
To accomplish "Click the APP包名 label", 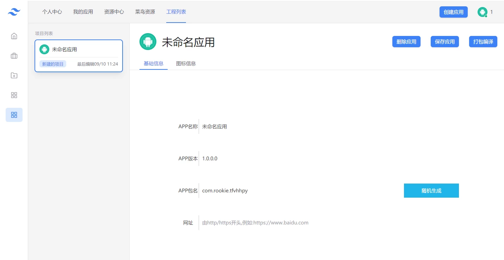I will click(x=188, y=191).
